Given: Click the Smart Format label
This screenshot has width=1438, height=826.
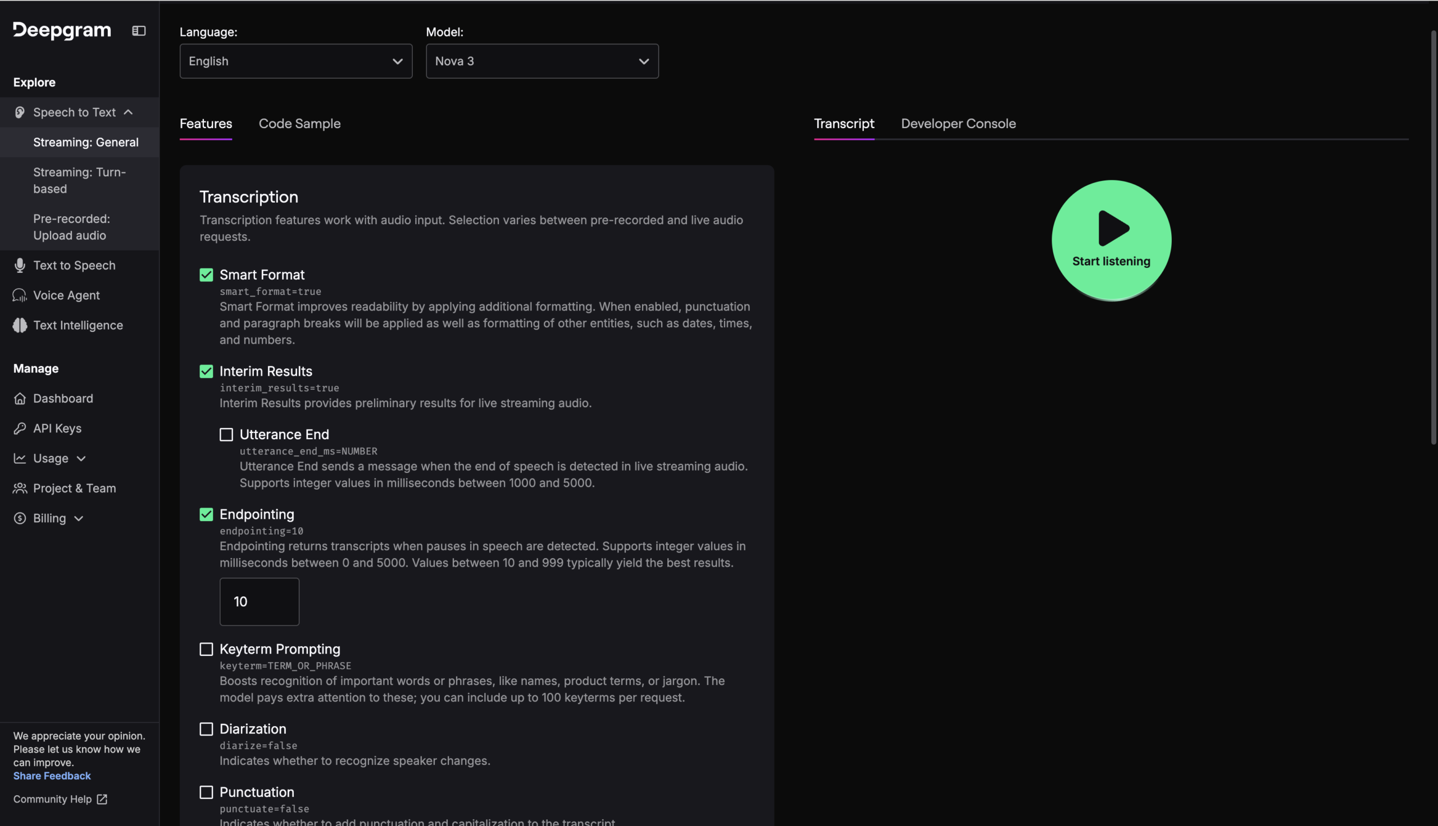Looking at the screenshot, I should tap(262, 275).
